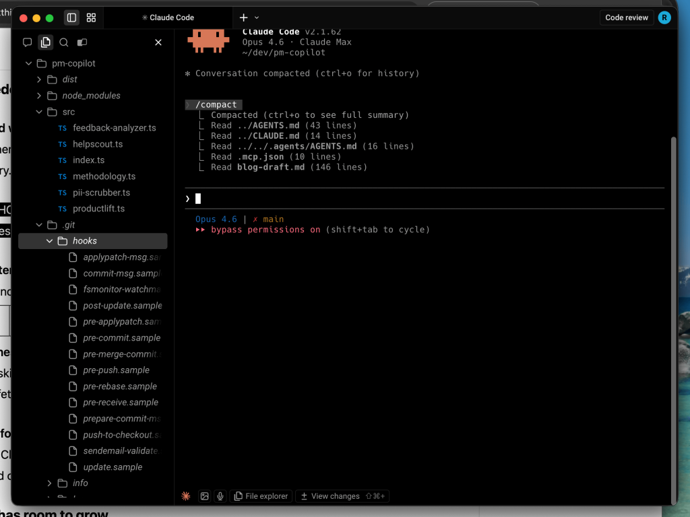690x517 pixels.
Task: Click the Claude spark icon in the status bar
Action: (185, 496)
